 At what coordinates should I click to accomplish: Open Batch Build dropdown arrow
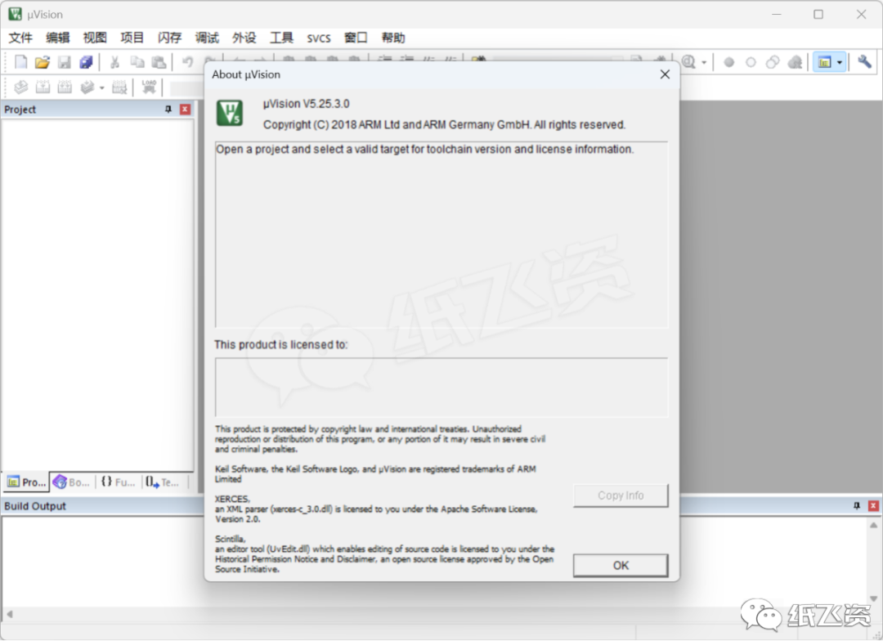[x=102, y=87]
